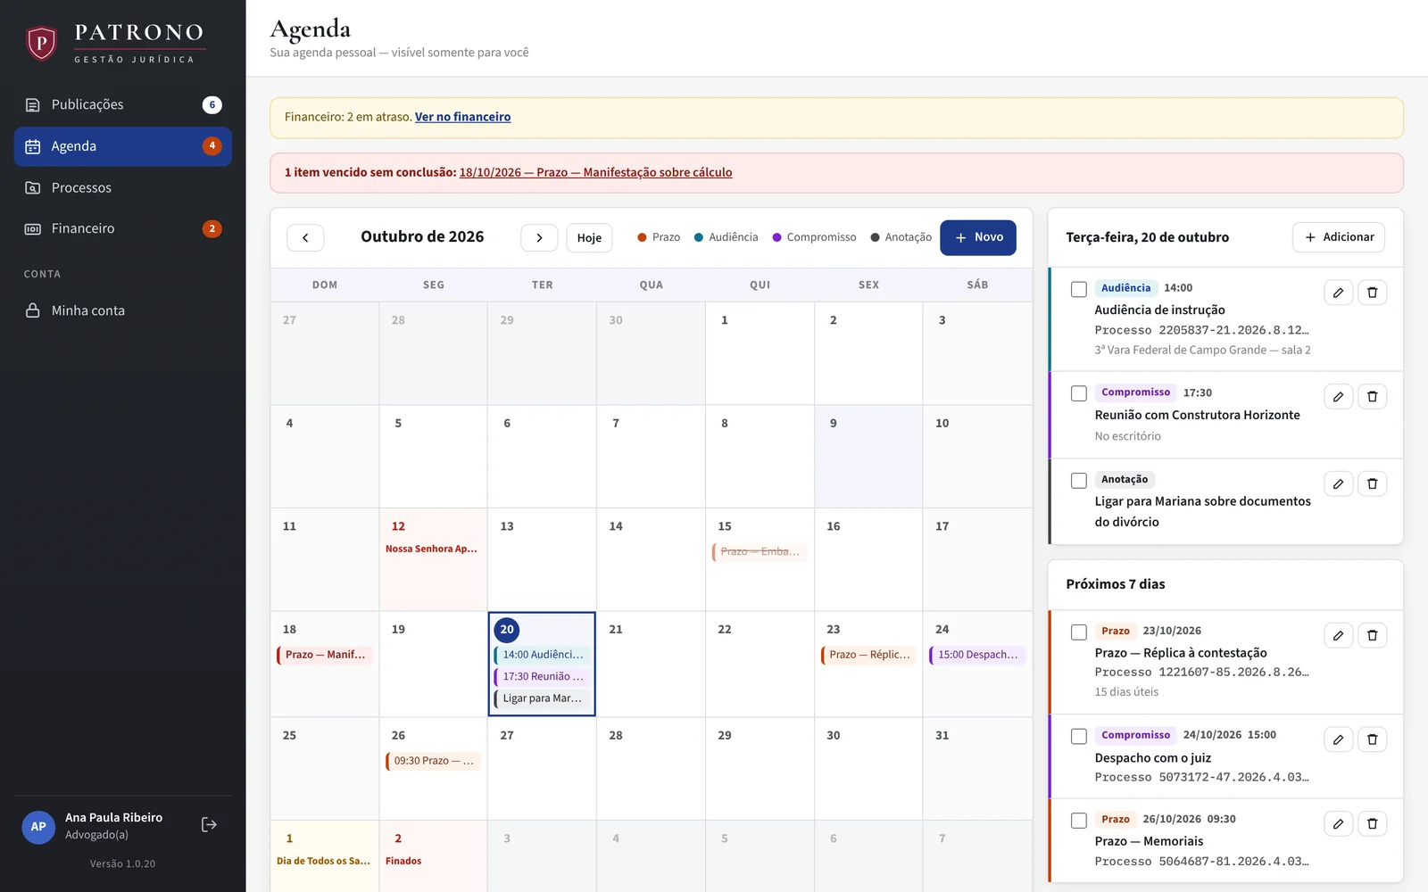Edit the Prazo — Memoriais item
The height and width of the screenshot is (892, 1428).
[x=1338, y=823]
